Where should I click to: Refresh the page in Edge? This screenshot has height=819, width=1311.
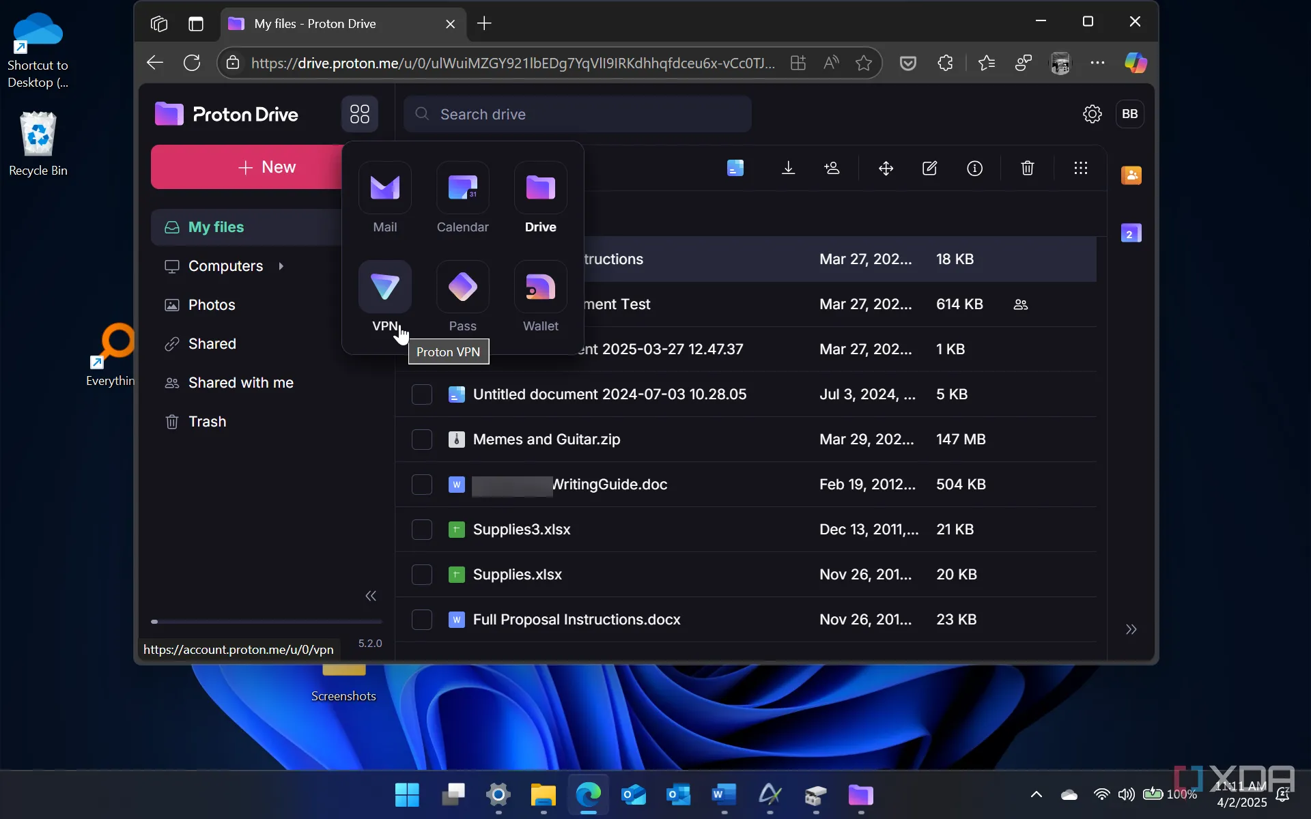(192, 63)
